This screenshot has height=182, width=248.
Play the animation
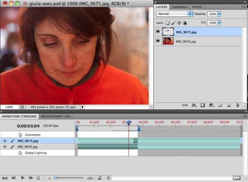(x=23, y=178)
